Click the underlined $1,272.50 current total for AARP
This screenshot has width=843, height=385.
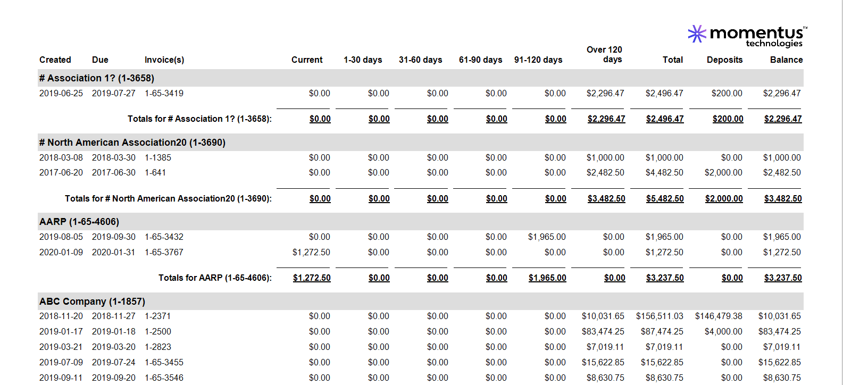[312, 278]
